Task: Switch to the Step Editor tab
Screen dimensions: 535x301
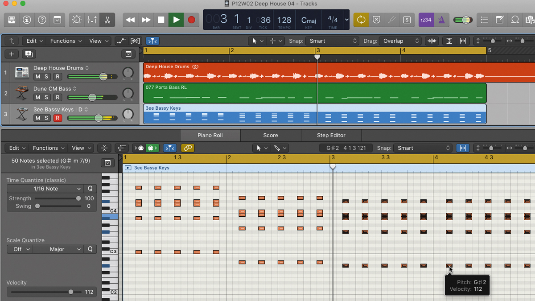Action: click(x=331, y=136)
